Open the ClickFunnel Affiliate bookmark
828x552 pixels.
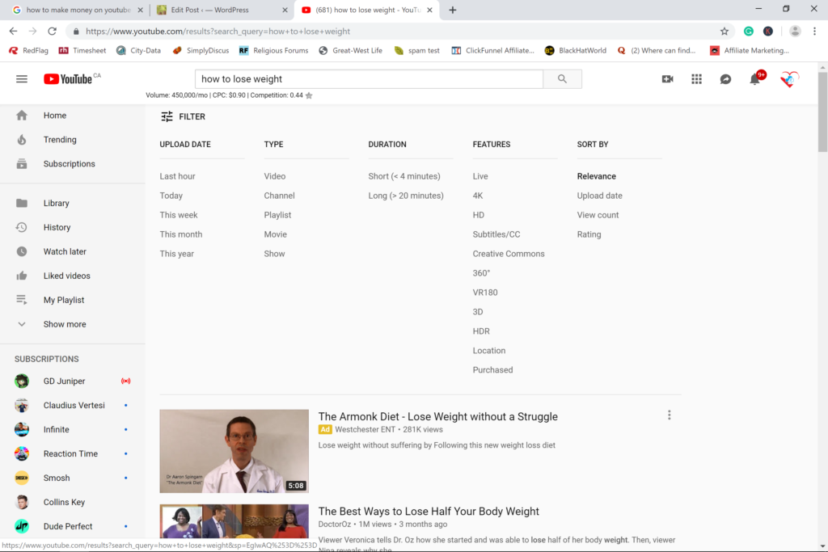pos(493,51)
